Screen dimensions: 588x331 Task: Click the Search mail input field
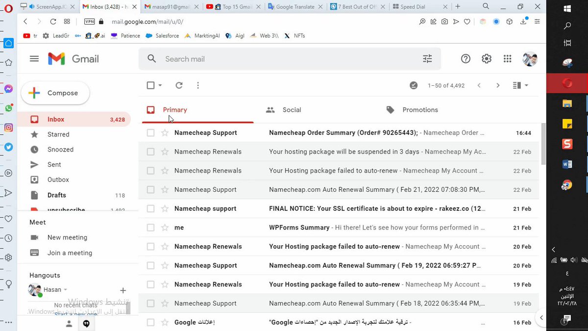pos(289,59)
